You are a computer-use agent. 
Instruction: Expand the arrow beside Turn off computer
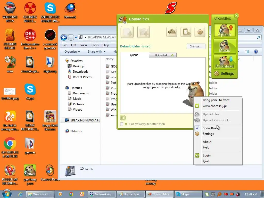pos(126,124)
